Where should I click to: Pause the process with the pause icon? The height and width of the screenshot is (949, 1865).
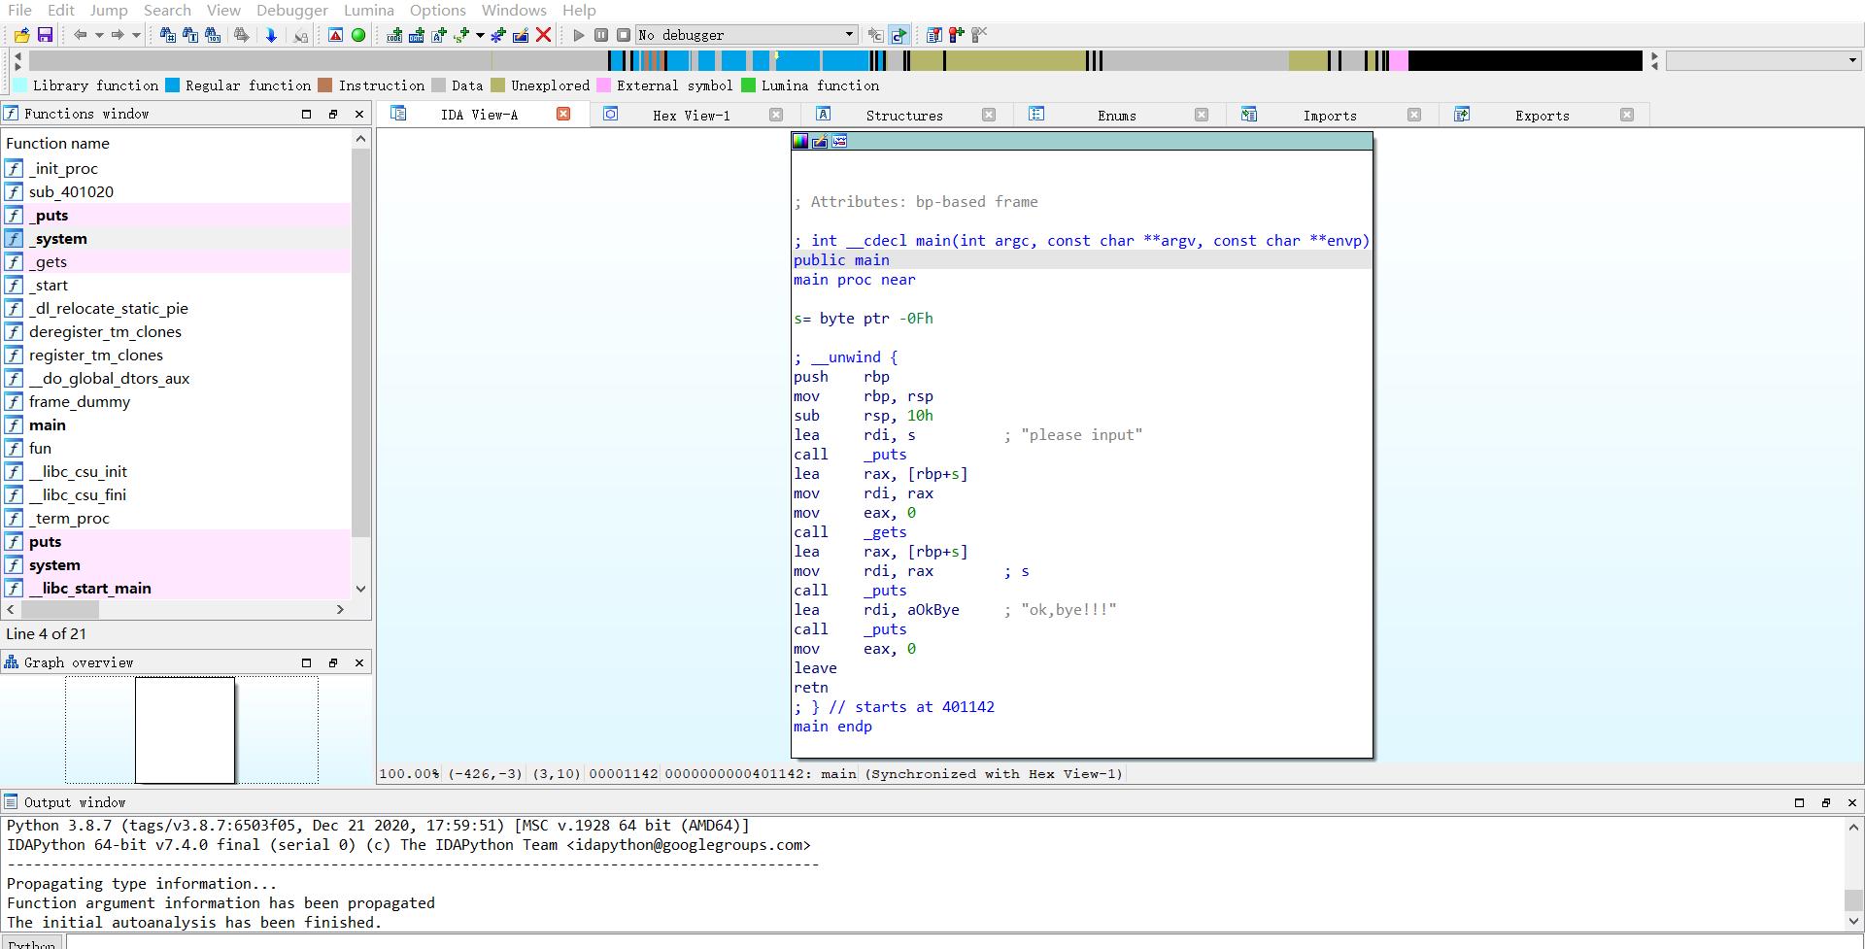[x=601, y=35]
